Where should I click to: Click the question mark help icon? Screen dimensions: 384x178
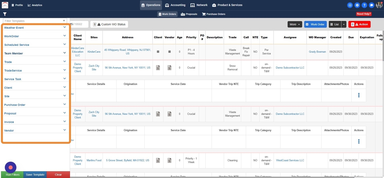[x=364, y=5]
